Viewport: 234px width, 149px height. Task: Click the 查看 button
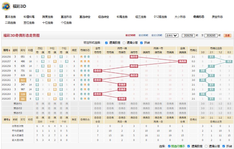click(227, 35)
